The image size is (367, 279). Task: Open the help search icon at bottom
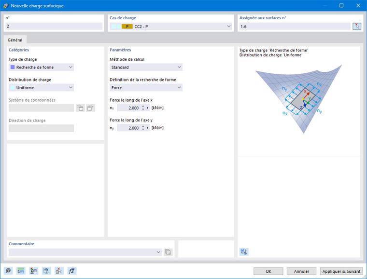[8, 271]
